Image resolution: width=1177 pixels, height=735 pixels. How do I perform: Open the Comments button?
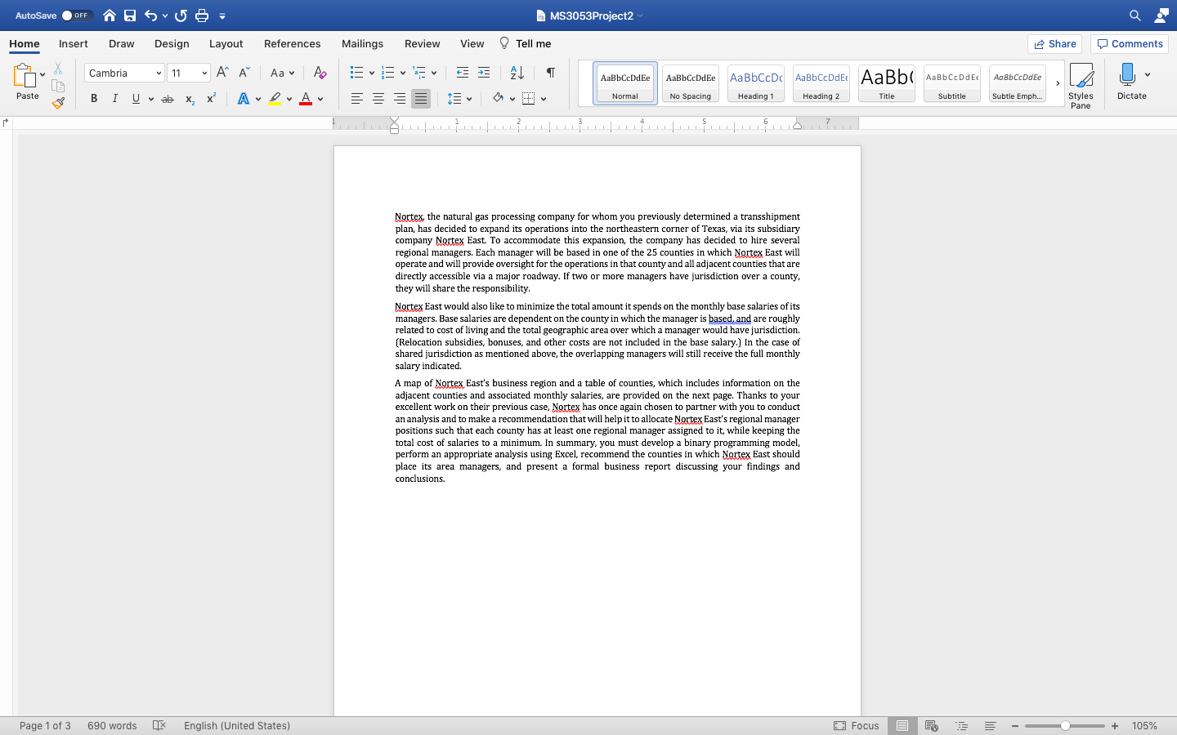(x=1130, y=44)
